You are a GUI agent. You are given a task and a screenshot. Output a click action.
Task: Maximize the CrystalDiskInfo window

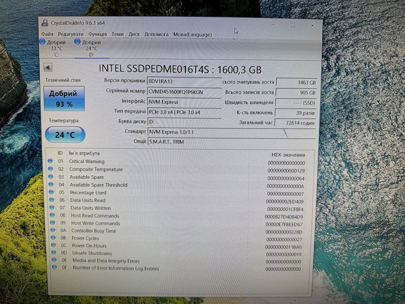[293, 25]
